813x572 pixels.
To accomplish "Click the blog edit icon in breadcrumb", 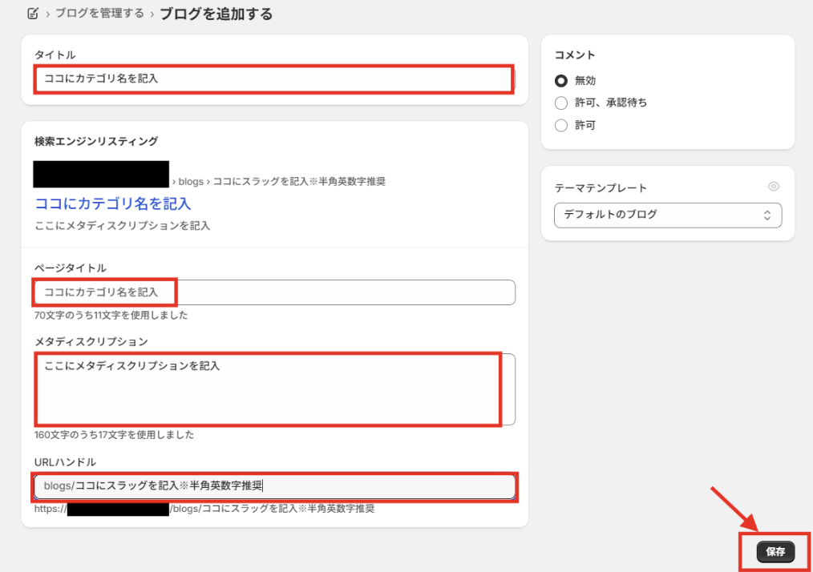I will (x=33, y=14).
